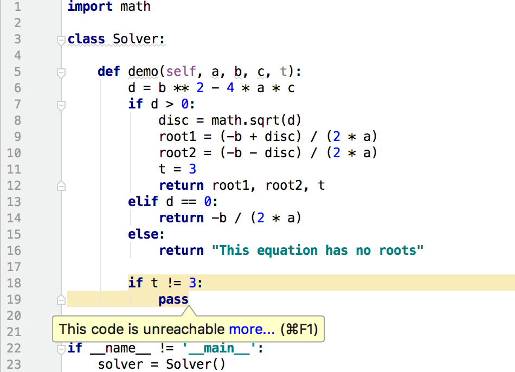Click 'solver = Solver()' on line 23
Image resolution: width=515 pixels, height=372 pixels.
(x=162, y=364)
